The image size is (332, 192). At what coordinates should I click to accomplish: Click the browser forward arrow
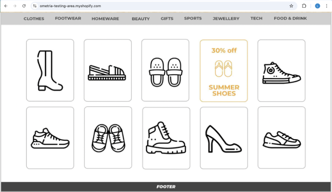[x=15, y=6]
